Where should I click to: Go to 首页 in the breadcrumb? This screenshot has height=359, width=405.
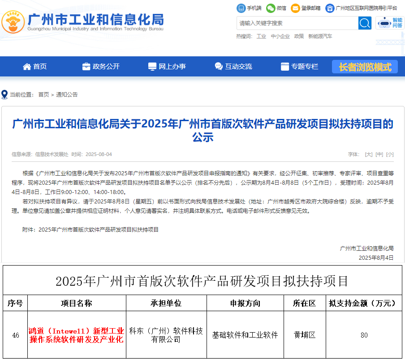[43, 95]
